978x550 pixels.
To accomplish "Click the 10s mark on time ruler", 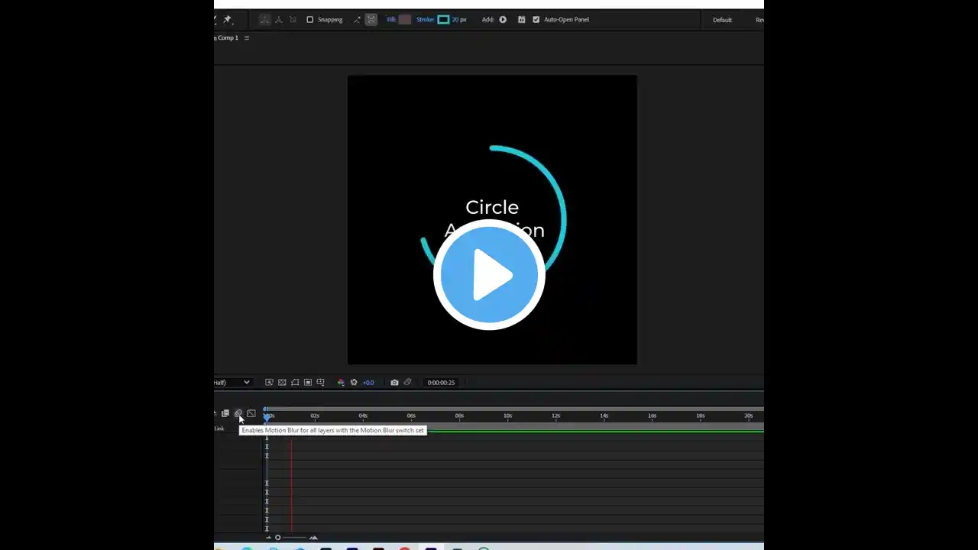I will [507, 416].
